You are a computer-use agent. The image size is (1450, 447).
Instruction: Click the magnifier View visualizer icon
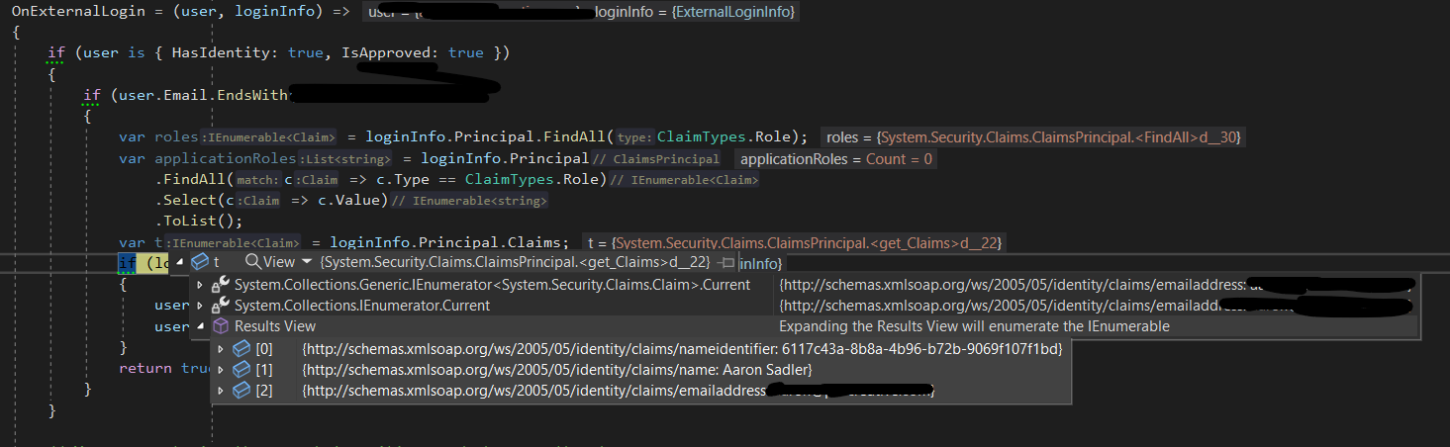tap(252, 262)
